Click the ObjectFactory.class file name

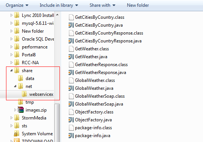coord(94,112)
